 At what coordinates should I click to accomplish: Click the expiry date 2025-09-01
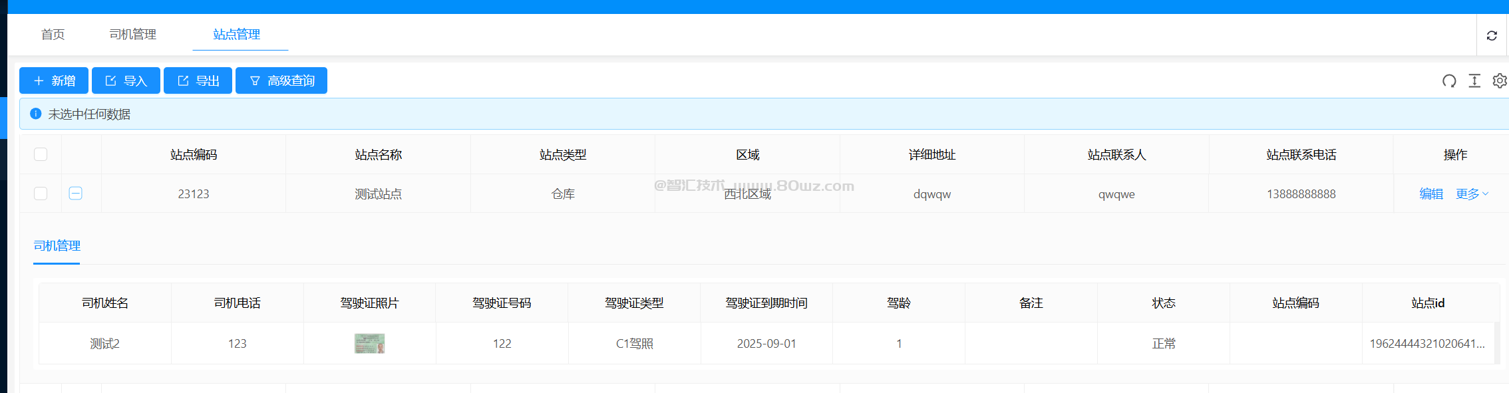[766, 344]
